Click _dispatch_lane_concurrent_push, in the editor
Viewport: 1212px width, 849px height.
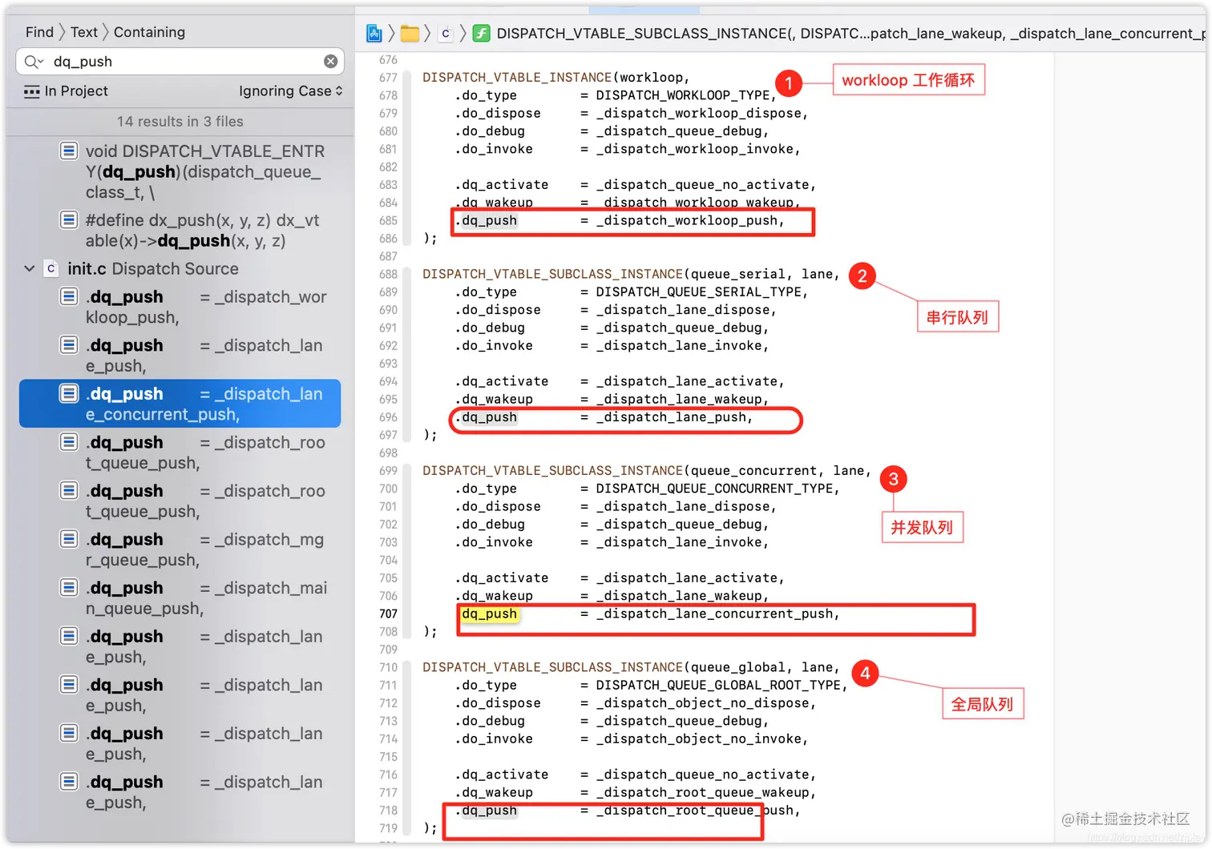717,614
